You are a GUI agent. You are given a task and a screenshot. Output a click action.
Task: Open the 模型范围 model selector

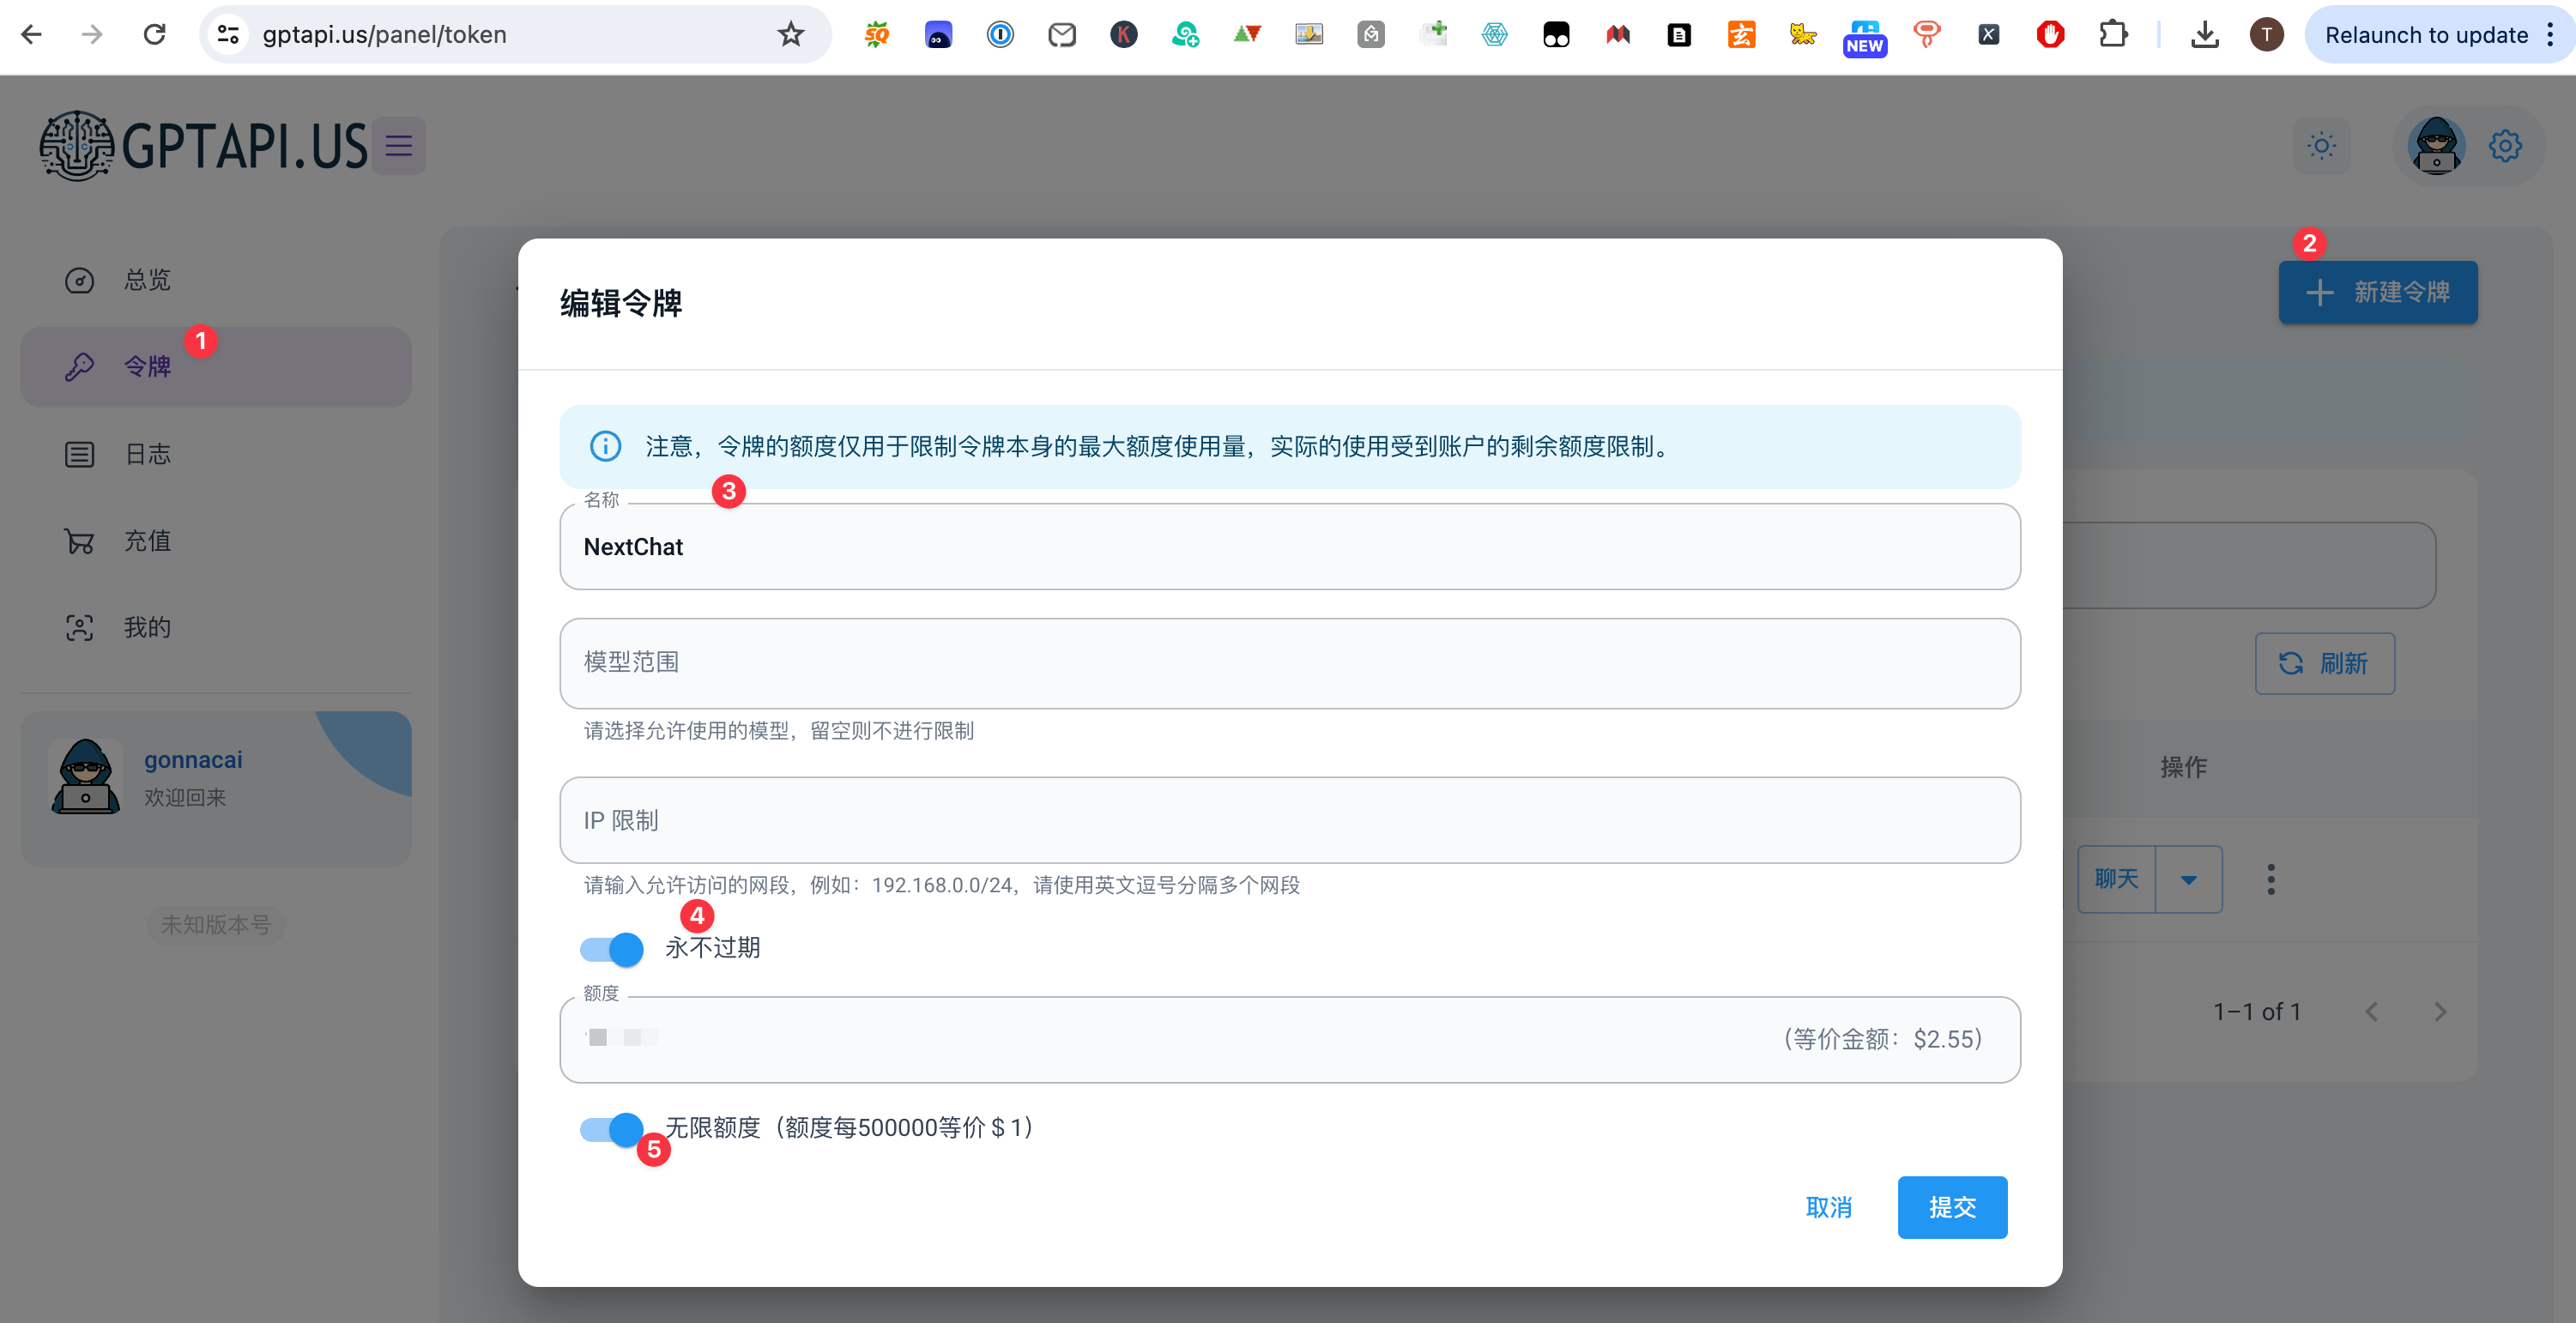[x=1290, y=663]
